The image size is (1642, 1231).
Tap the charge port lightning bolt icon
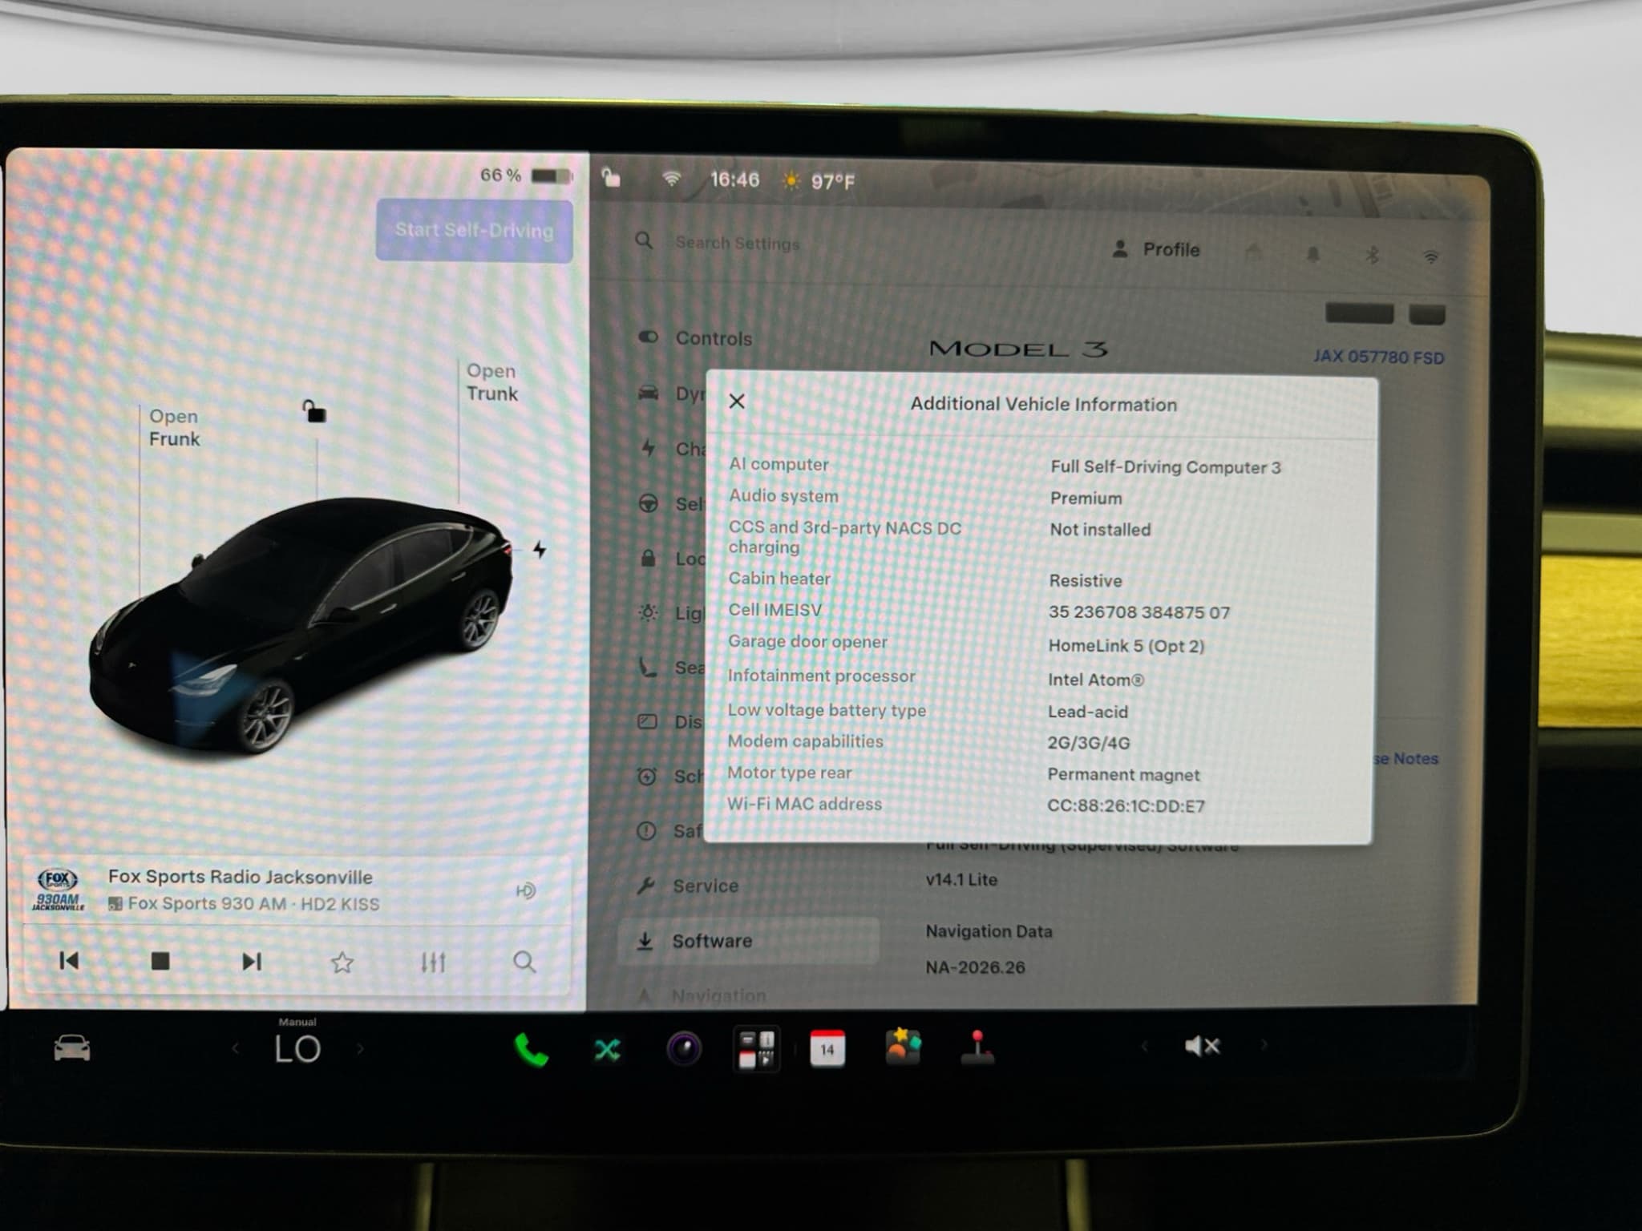coord(540,549)
